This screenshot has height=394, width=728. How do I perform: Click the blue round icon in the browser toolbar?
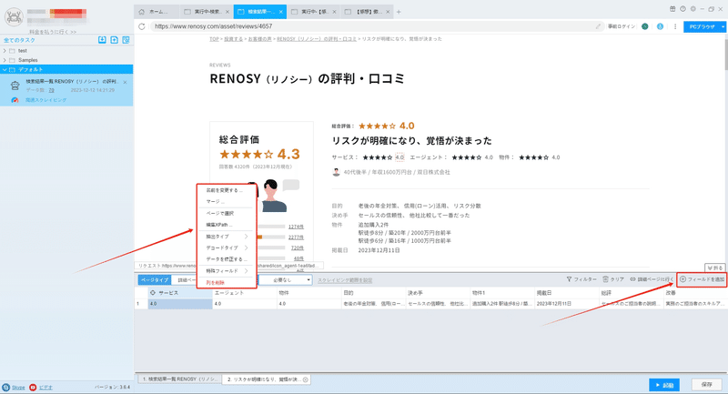(660, 26)
